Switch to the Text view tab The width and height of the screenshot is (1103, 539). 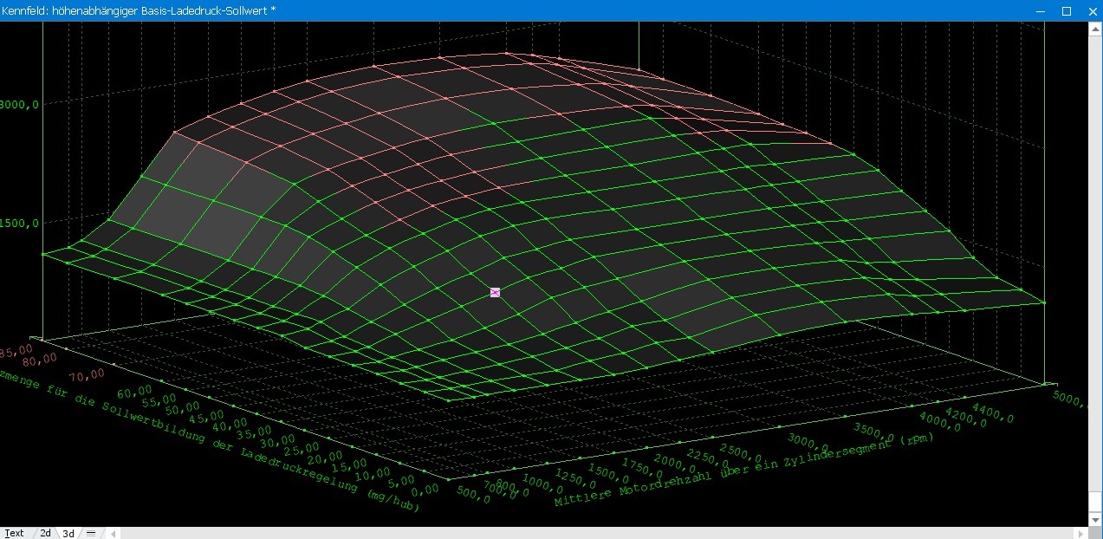[x=14, y=533]
